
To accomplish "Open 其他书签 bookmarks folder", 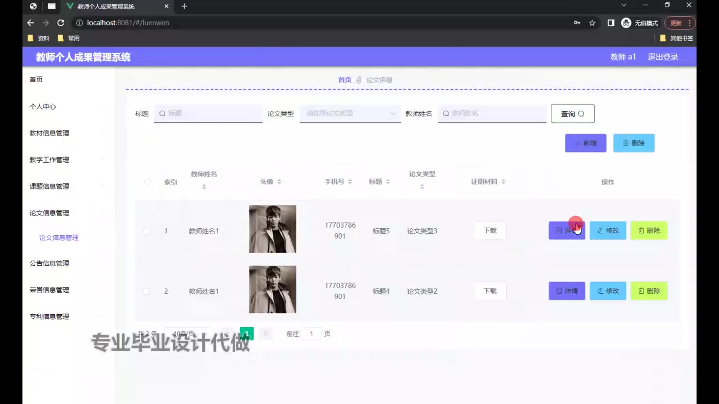I will click(677, 38).
